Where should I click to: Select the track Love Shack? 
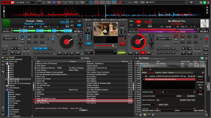pos(41,70)
